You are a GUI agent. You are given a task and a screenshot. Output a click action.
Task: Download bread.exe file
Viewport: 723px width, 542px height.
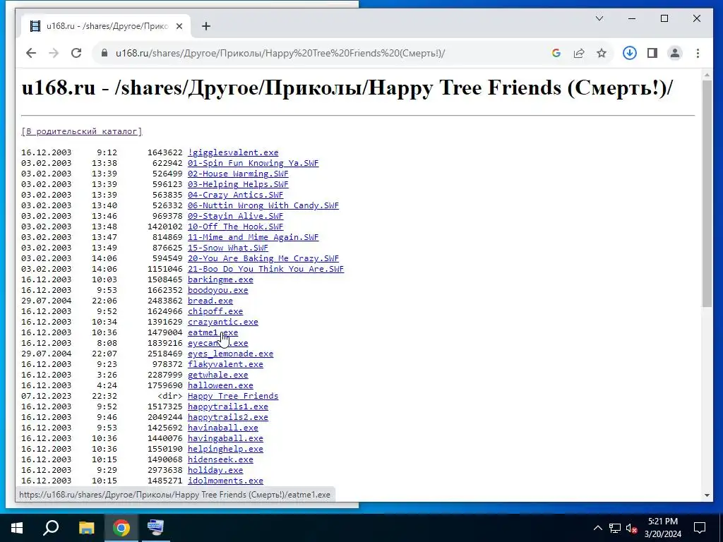210,301
